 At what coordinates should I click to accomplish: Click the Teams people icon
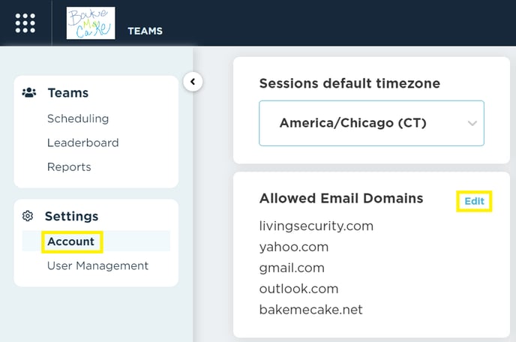click(29, 92)
